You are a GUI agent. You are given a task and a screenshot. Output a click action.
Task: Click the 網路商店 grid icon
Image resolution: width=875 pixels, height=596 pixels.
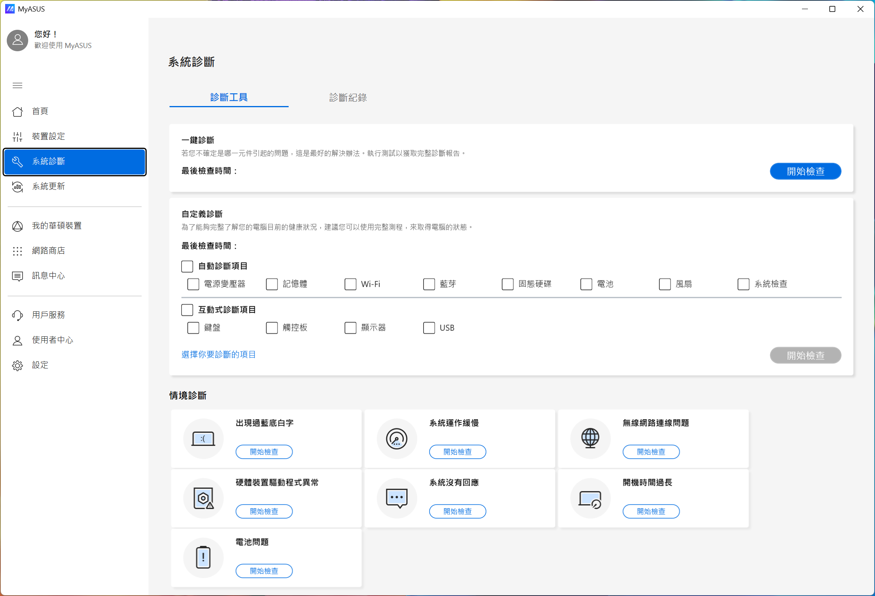click(17, 251)
